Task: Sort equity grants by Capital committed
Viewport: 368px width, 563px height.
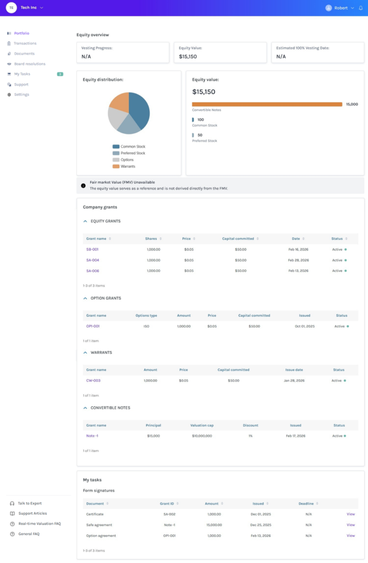Action: [257, 239]
